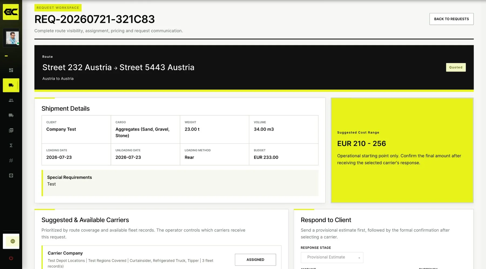
Task: Click the loading date 2026-07-23
Action: click(59, 157)
